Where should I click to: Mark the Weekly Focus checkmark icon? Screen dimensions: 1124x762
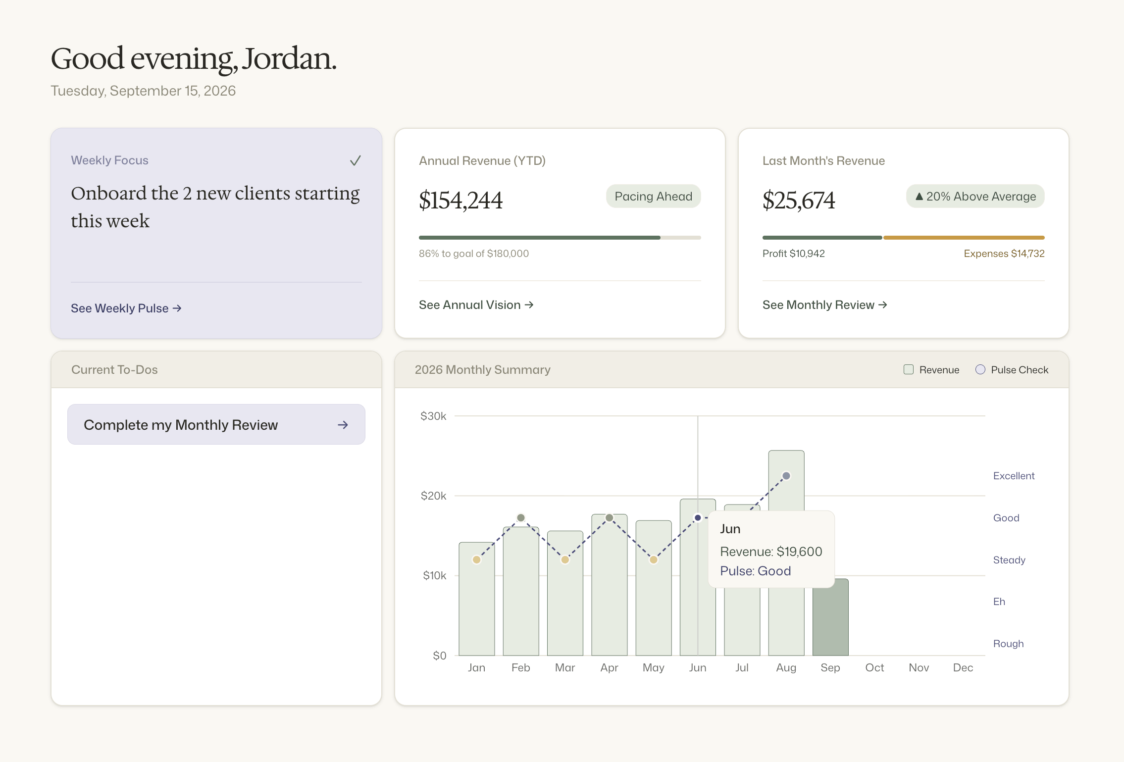[355, 160]
